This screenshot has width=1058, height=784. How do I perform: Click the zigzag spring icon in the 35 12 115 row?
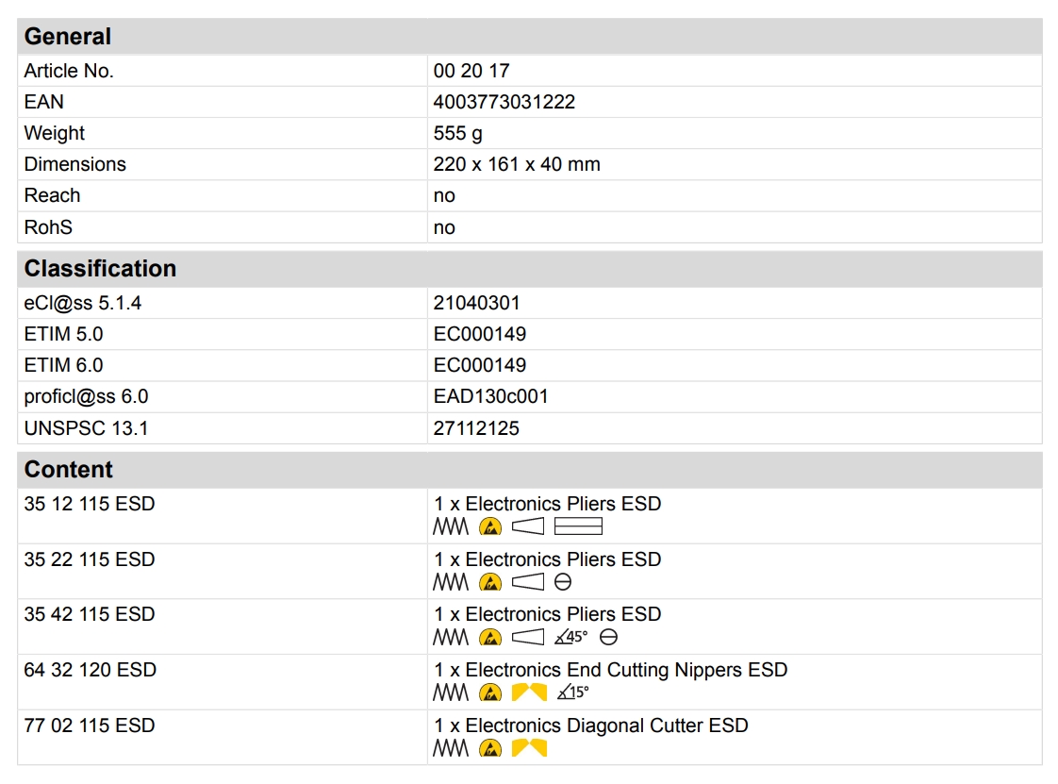[x=450, y=527]
